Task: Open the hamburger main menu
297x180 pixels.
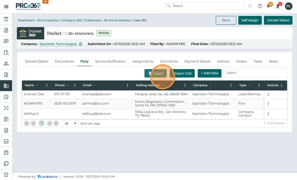Action: [6, 7]
